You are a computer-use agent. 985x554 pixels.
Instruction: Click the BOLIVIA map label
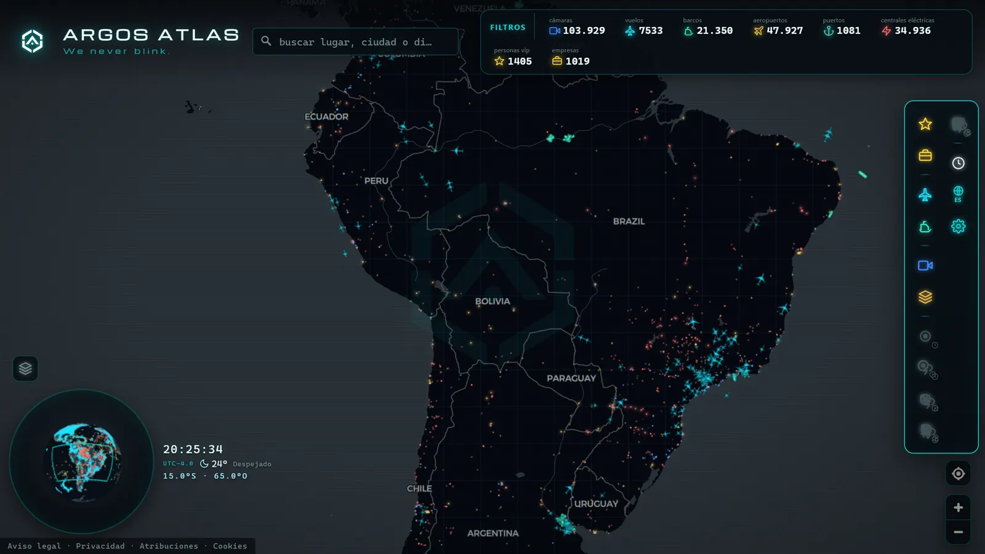pyautogui.click(x=492, y=301)
